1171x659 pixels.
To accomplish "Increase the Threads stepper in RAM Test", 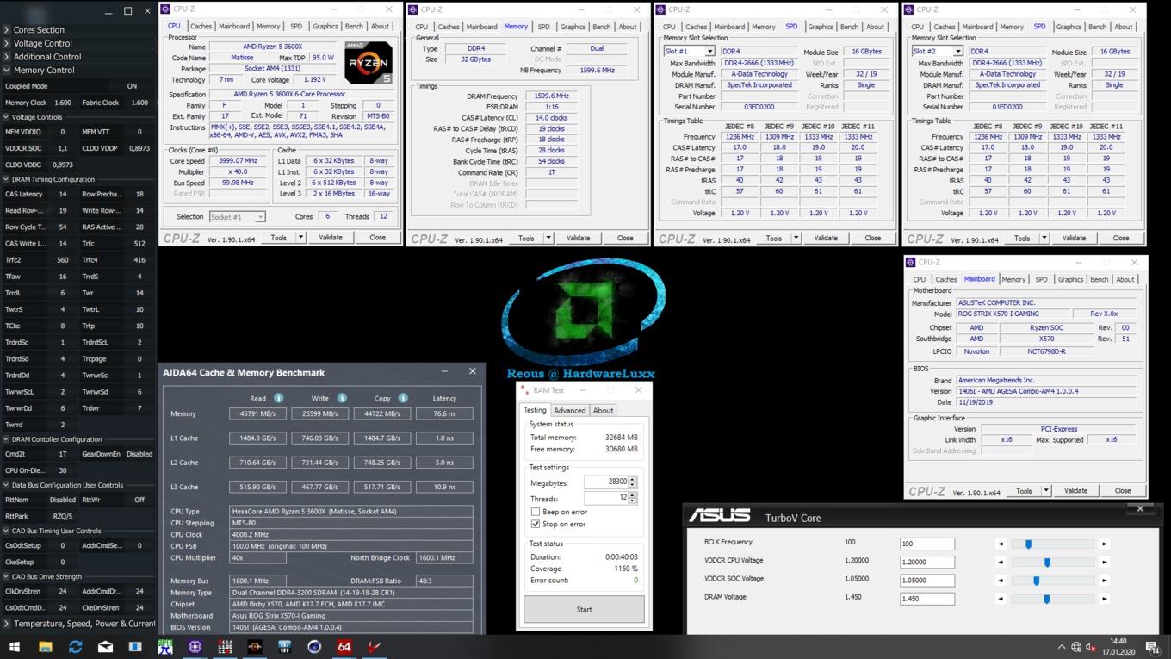I will [x=633, y=495].
